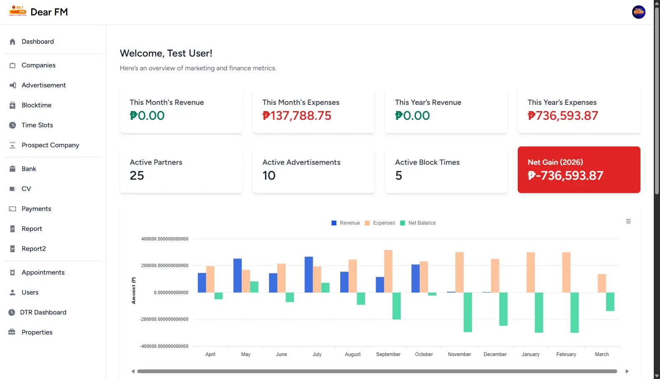The width and height of the screenshot is (660, 379).
Task: Open the Companies menu item
Action: (x=39, y=65)
